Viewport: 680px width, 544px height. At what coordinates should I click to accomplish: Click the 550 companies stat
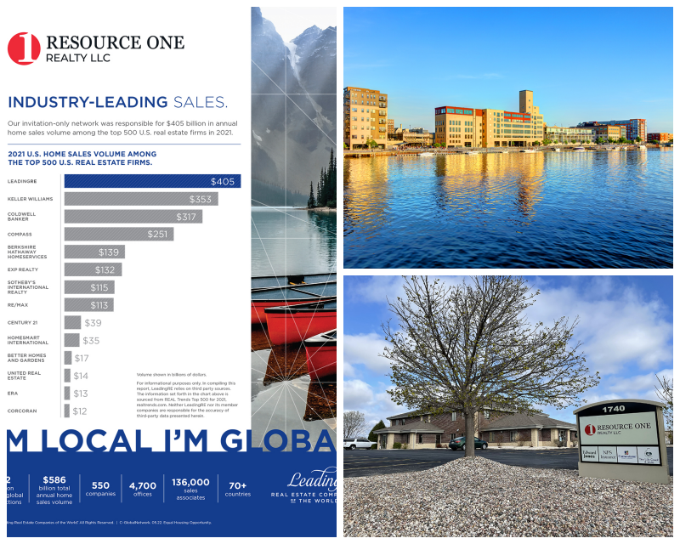(100, 489)
